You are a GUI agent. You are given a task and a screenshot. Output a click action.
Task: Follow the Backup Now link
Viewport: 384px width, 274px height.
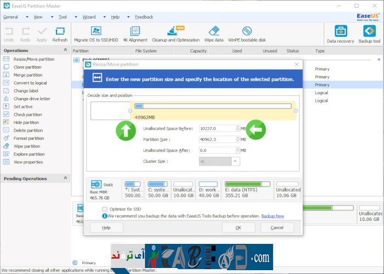click(x=273, y=216)
